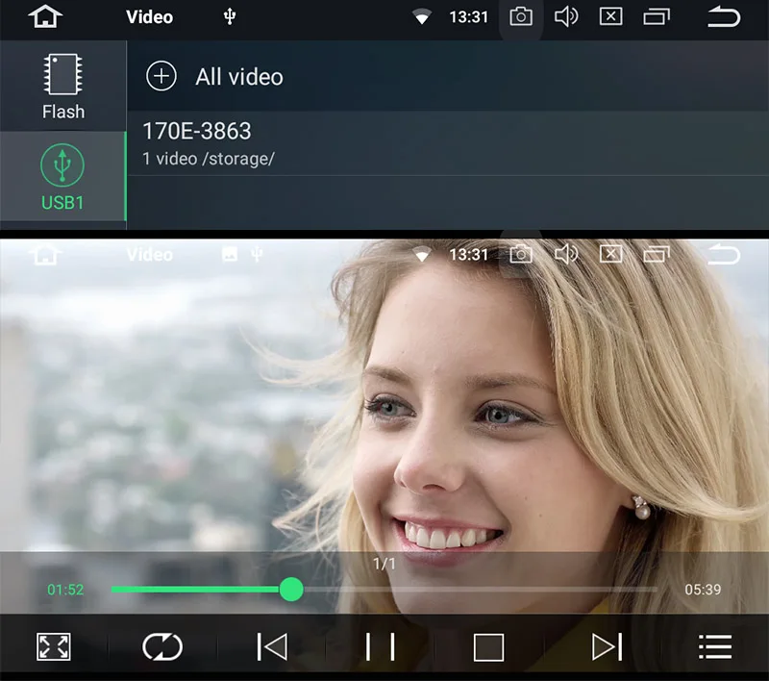
Task: Click the elapsed time 01:52
Action: (x=65, y=590)
